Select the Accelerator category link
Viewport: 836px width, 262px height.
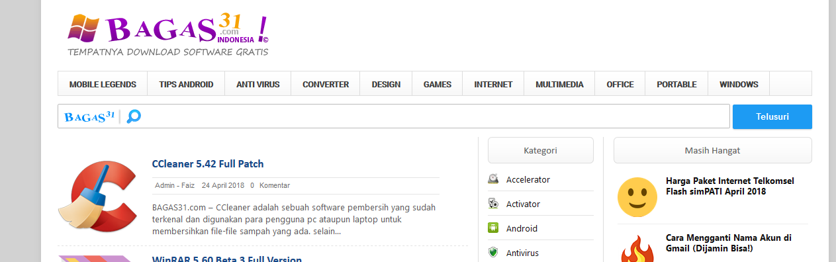(528, 179)
